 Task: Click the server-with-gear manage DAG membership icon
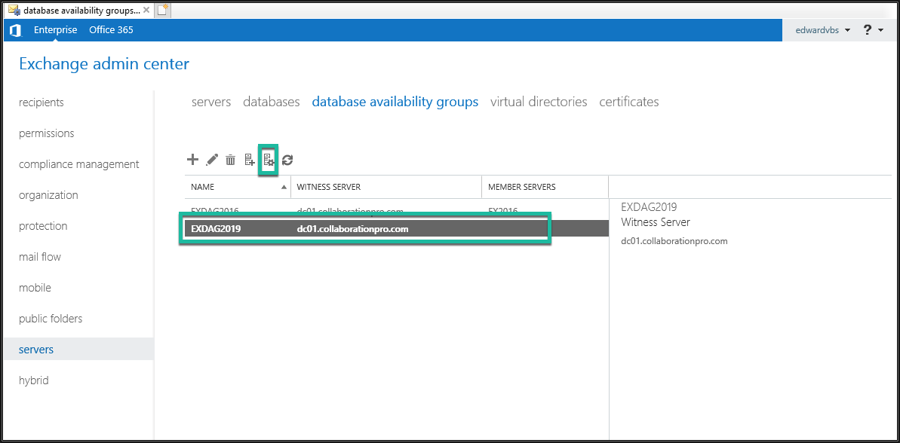coord(269,160)
